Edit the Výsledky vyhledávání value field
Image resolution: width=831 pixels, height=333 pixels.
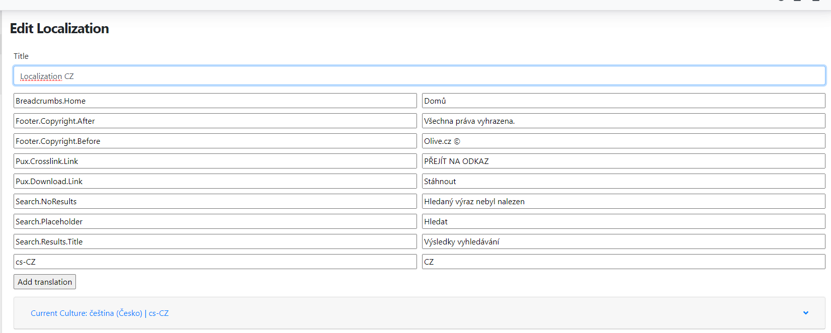tap(623, 241)
